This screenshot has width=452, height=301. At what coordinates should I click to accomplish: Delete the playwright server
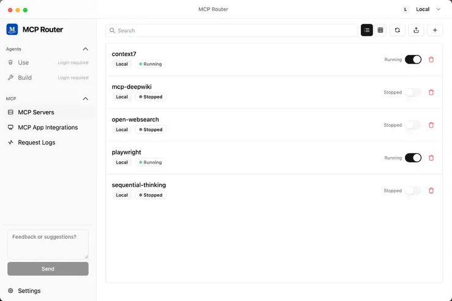click(431, 158)
